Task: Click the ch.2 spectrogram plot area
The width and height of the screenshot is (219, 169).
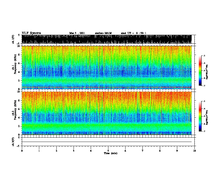Action: [x=106, y=113]
